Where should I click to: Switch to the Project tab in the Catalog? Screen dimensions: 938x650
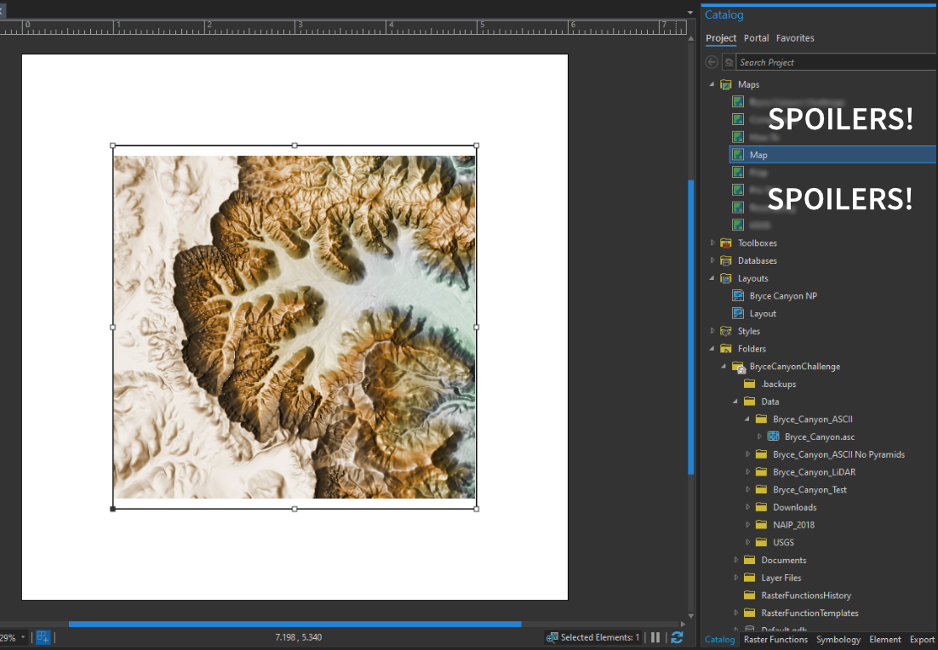click(x=721, y=38)
